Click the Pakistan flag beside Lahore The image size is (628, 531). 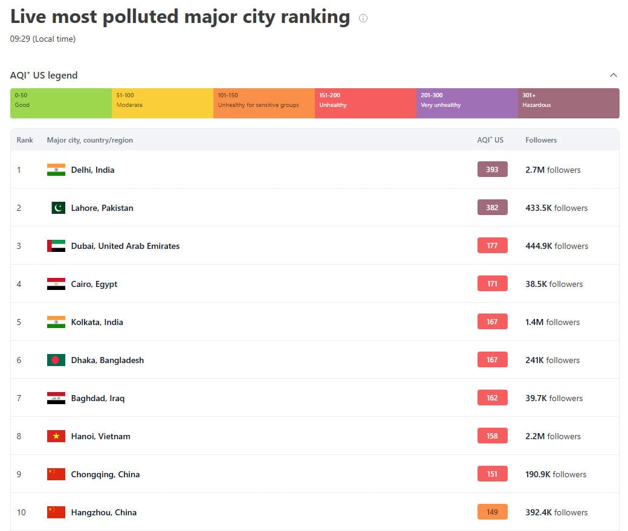tap(58, 208)
